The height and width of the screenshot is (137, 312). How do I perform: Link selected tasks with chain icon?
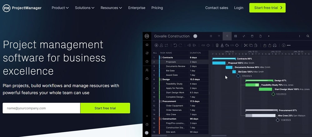(203, 45)
